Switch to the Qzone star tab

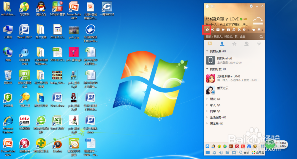pos(234,44)
